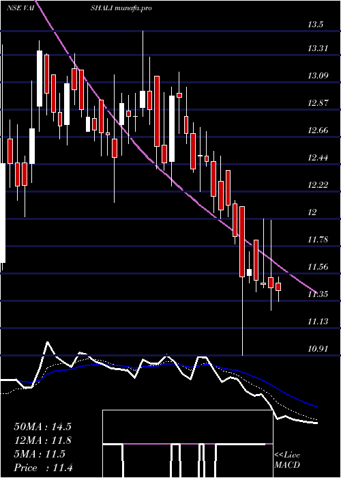Click the 13.31 price axis label
Image resolution: width=341 pixels, height=478 pixels.
pos(317,48)
